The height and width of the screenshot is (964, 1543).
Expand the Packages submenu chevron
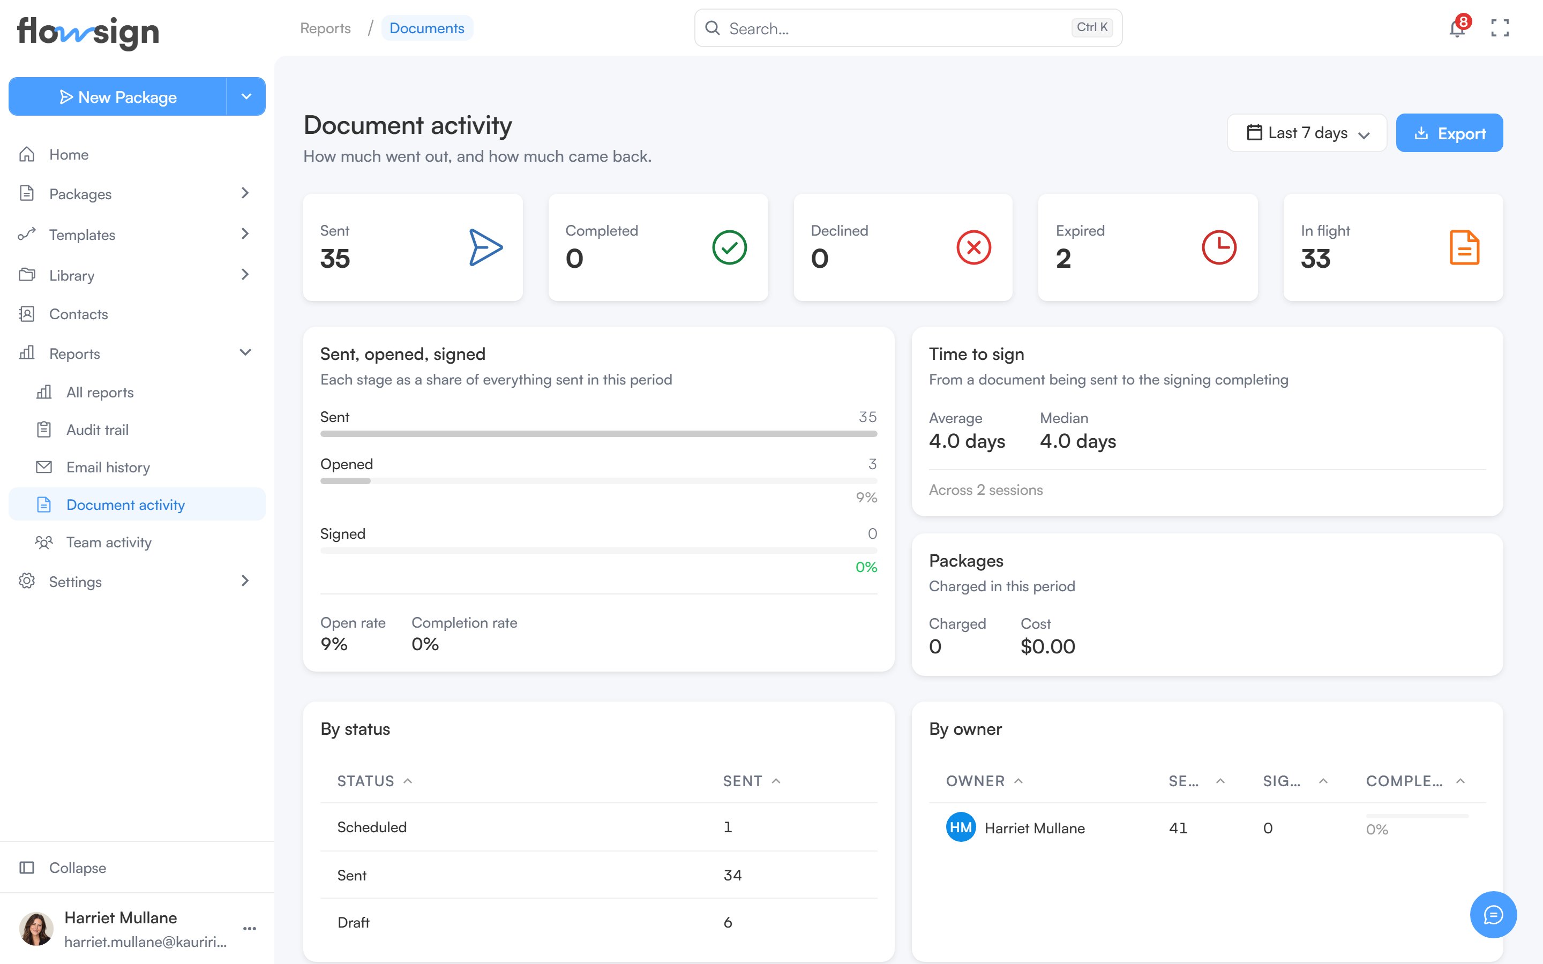(x=245, y=193)
